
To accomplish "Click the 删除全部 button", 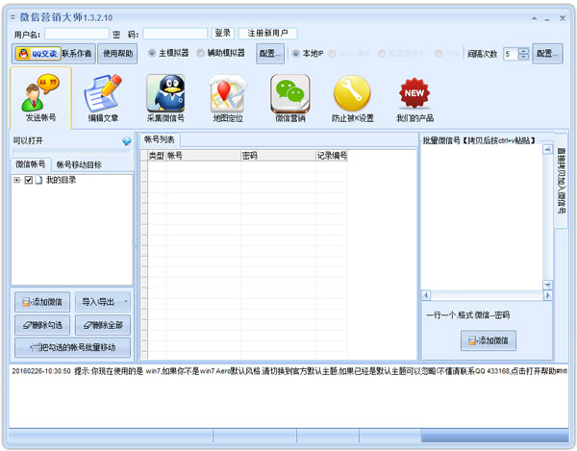I will 103,325.
